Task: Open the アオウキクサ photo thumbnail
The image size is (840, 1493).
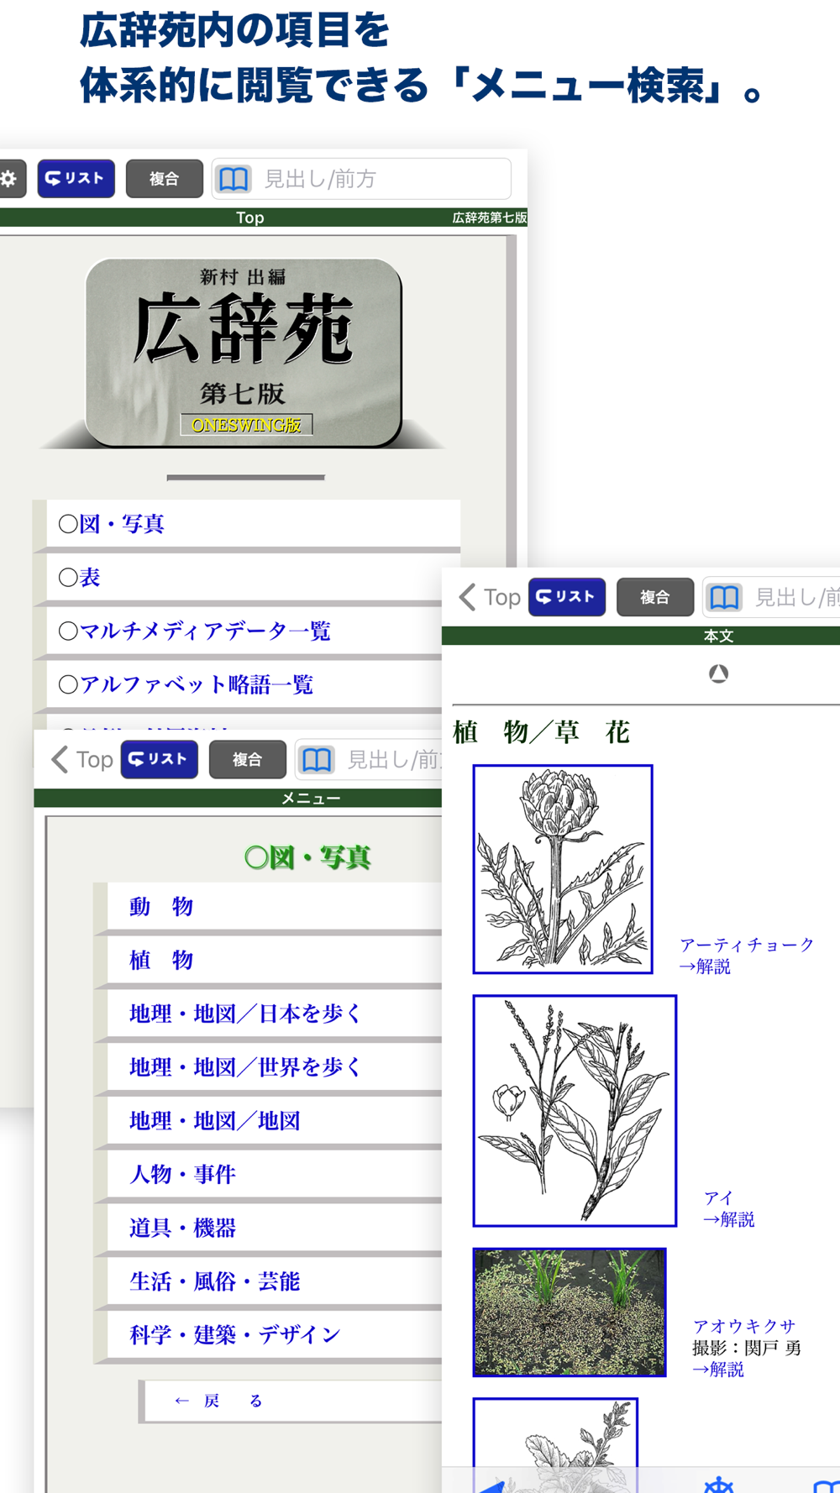Action: [570, 1312]
